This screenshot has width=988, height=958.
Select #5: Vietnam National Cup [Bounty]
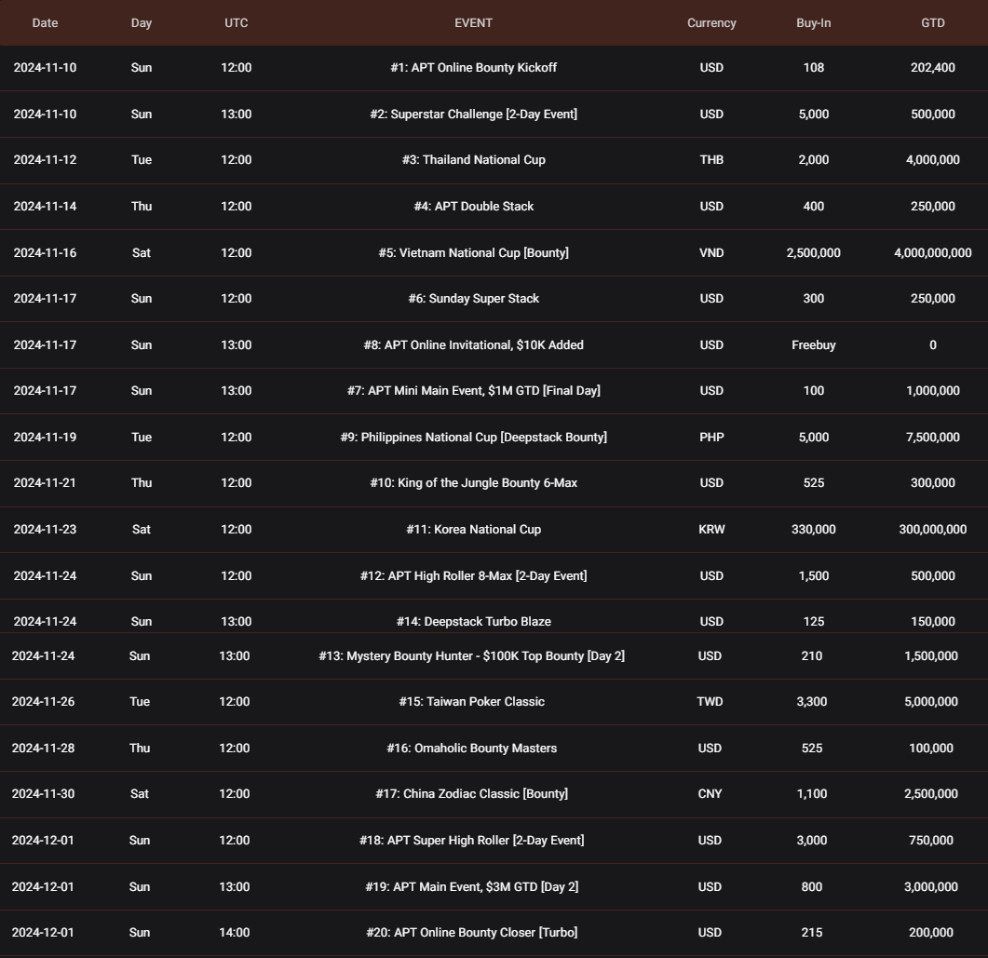click(473, 252)
